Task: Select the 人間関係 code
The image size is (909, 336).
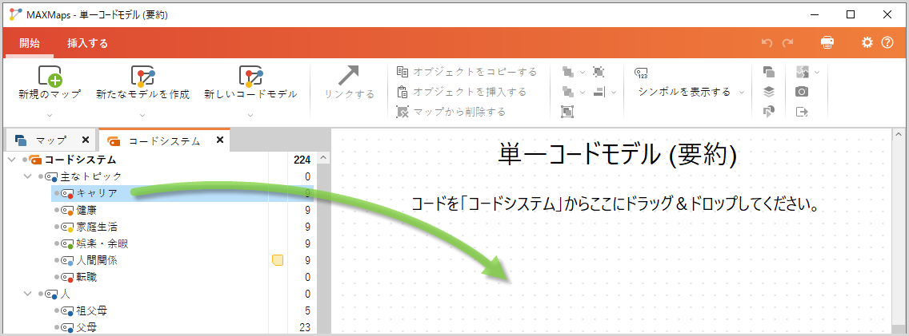Action: click(x=97, y=260)
